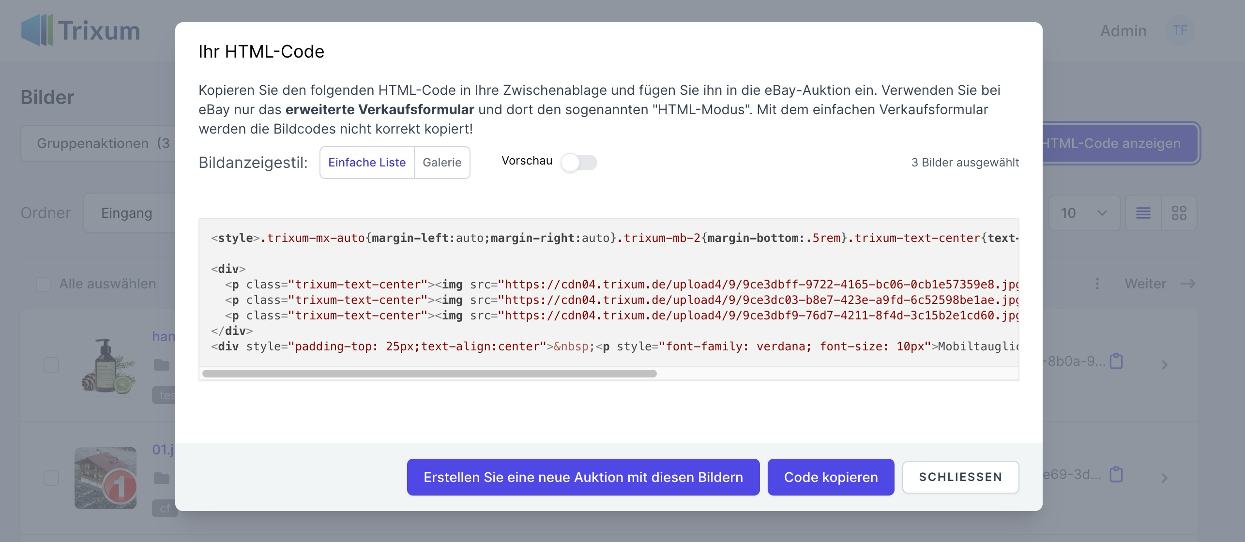Open the page size dropdown showing 10
This screenshot has height=542, width=1245.
(1084, 213)
